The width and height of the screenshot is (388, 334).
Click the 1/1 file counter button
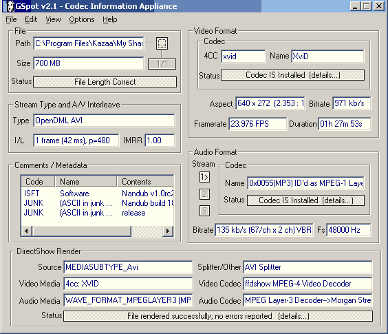click(162, 64)
